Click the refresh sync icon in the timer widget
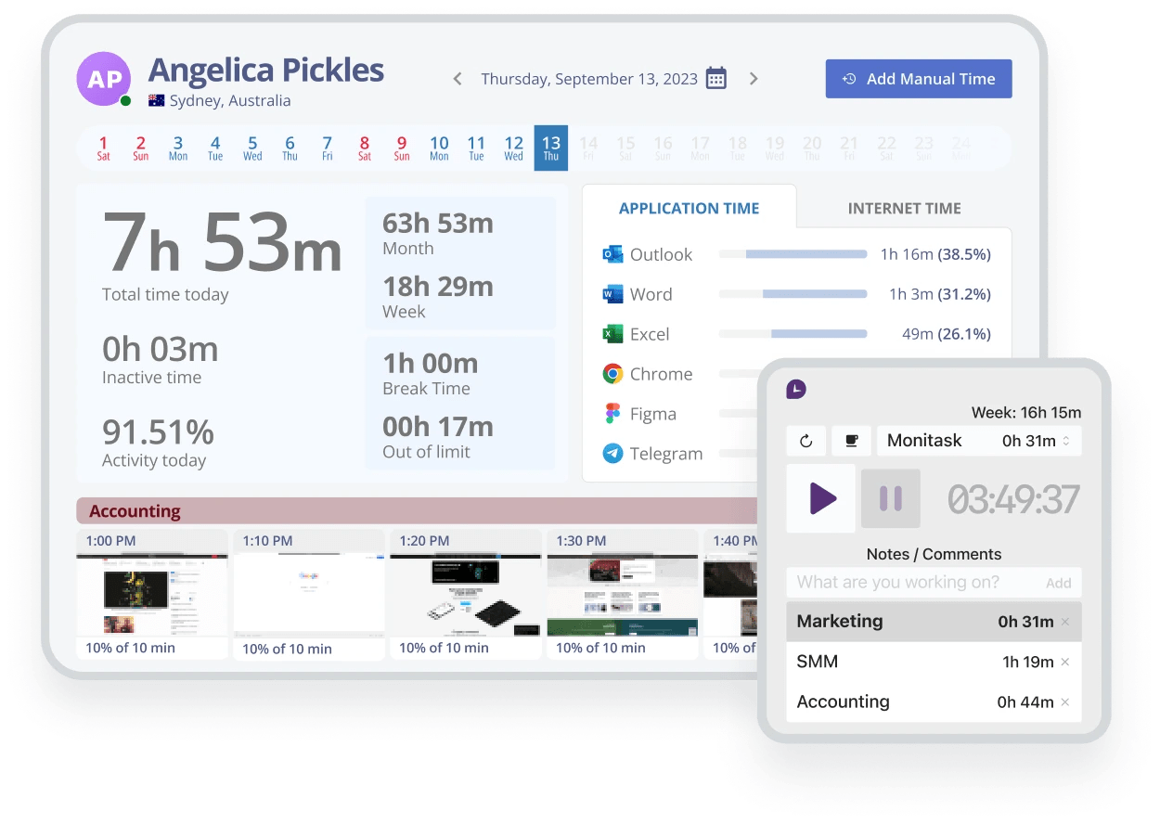 tap(806, 441)
